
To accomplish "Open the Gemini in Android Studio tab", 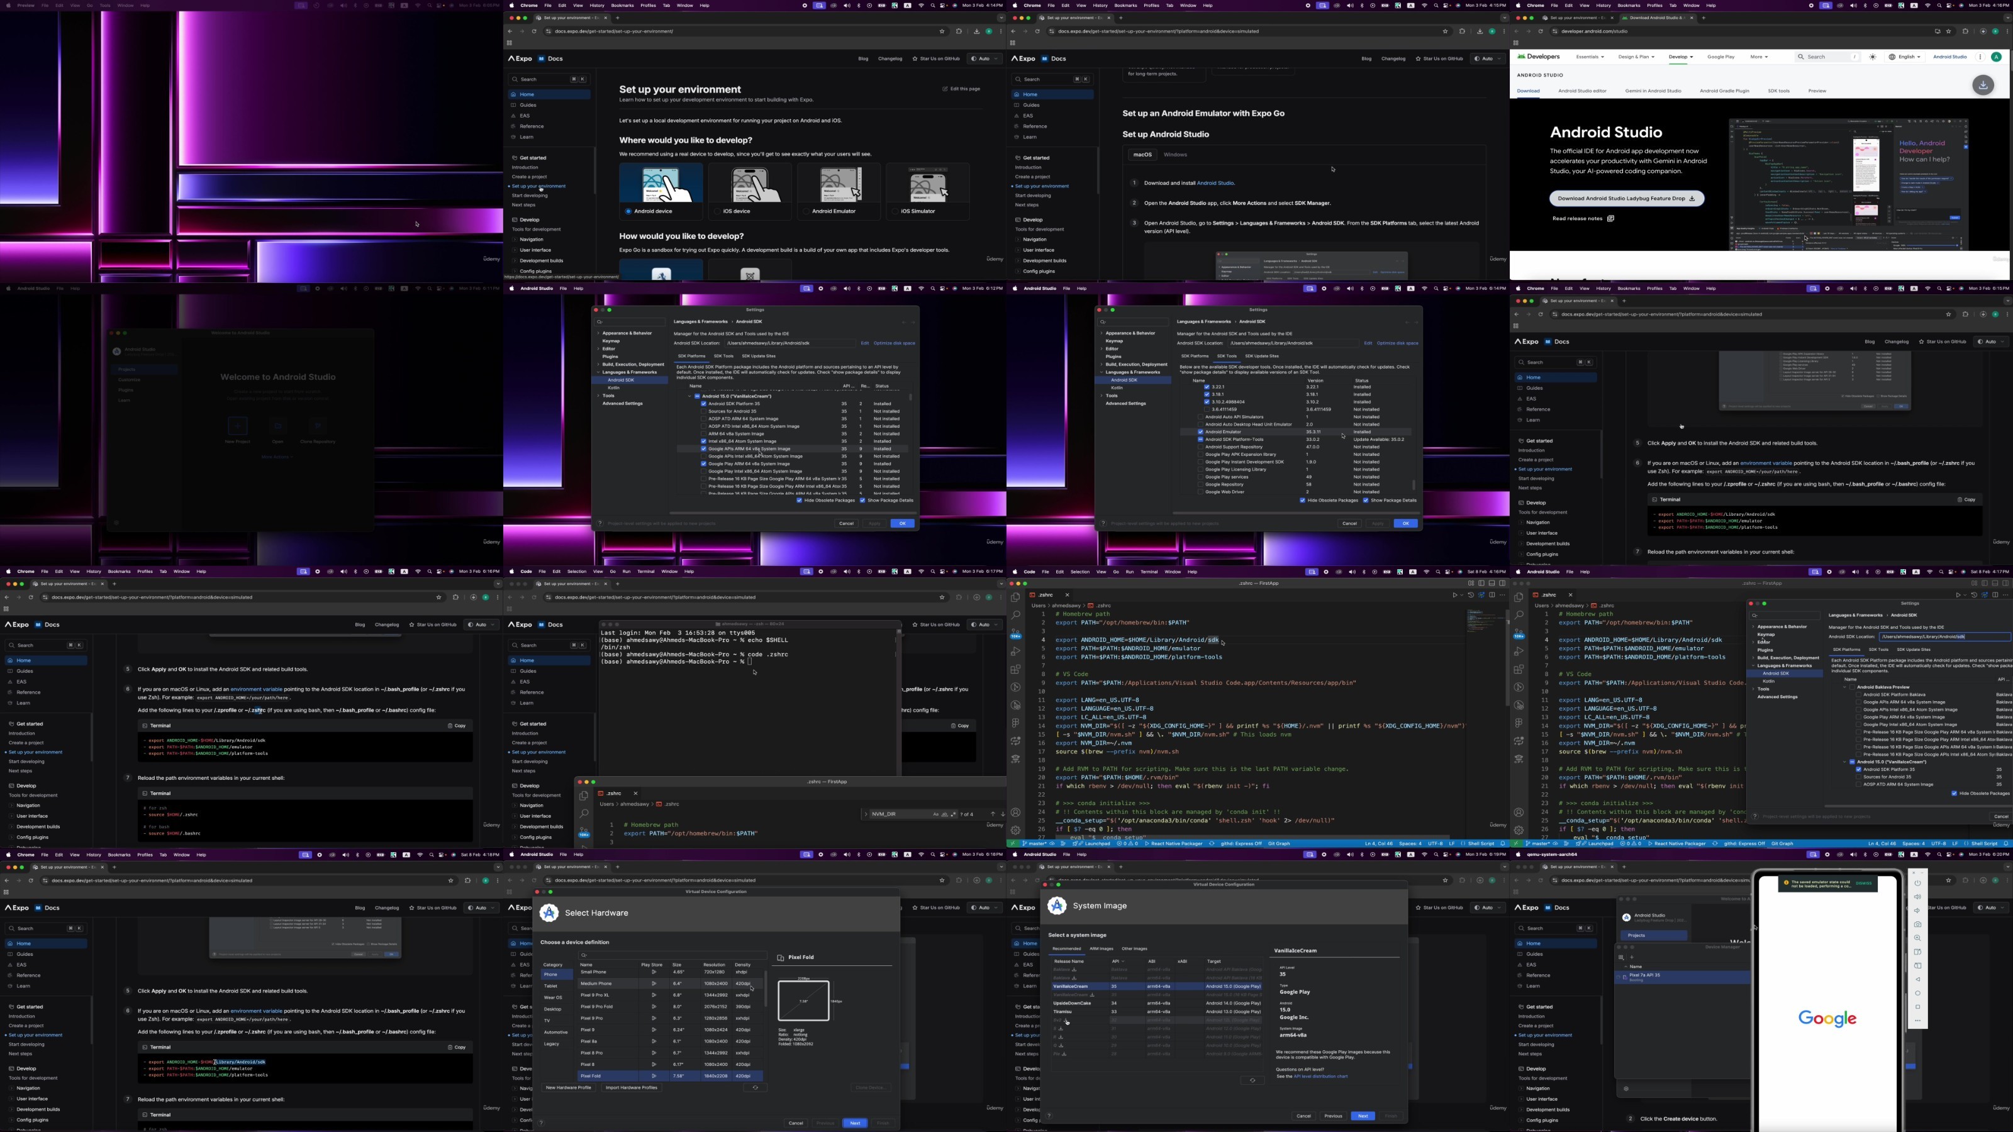I will 1653,91.
